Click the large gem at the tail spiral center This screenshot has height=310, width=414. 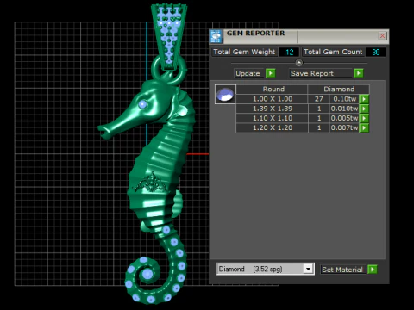click(x=147, y=274)
